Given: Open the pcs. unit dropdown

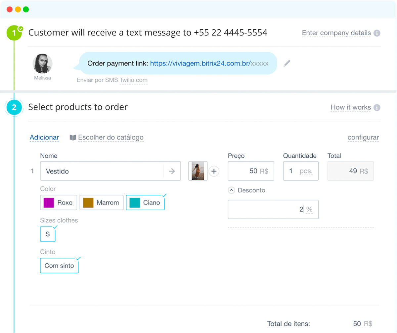Looking at the screenshot, I should pyautogui.click(x=306, y=171).
